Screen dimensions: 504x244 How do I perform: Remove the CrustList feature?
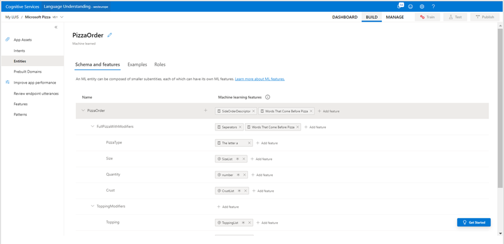pos(246,191)
